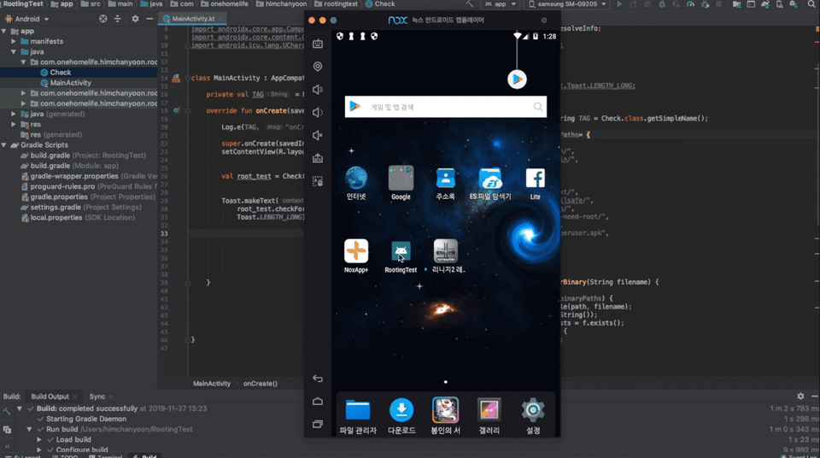Open the app run configuration dropdown
This screenshot has width=820, height=458.
(501, 4)
